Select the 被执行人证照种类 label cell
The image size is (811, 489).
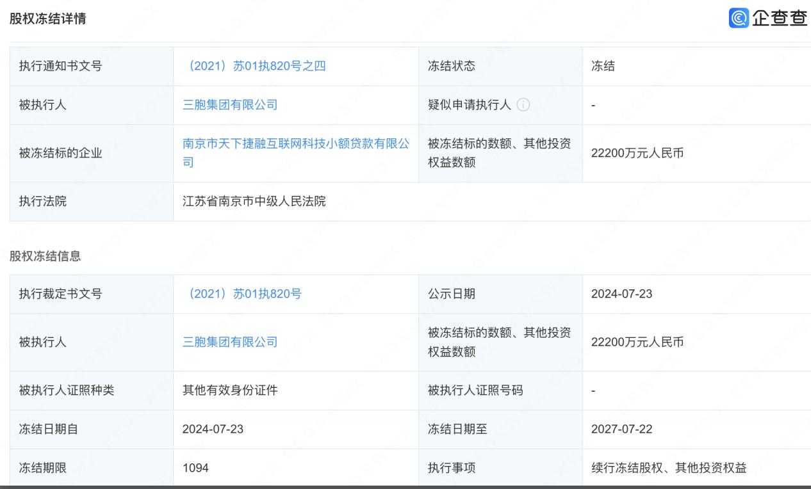(92, 390)
